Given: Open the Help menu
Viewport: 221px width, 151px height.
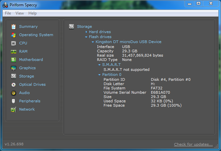Looking at the screenshot, I should coord(32,13).
